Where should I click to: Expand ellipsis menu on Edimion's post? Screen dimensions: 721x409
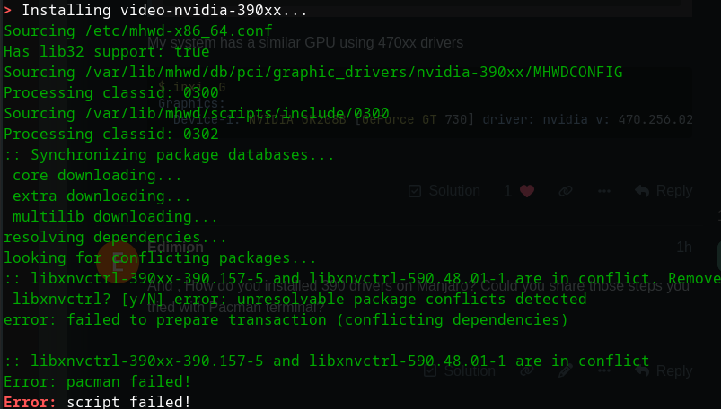[x=604, y=370]
